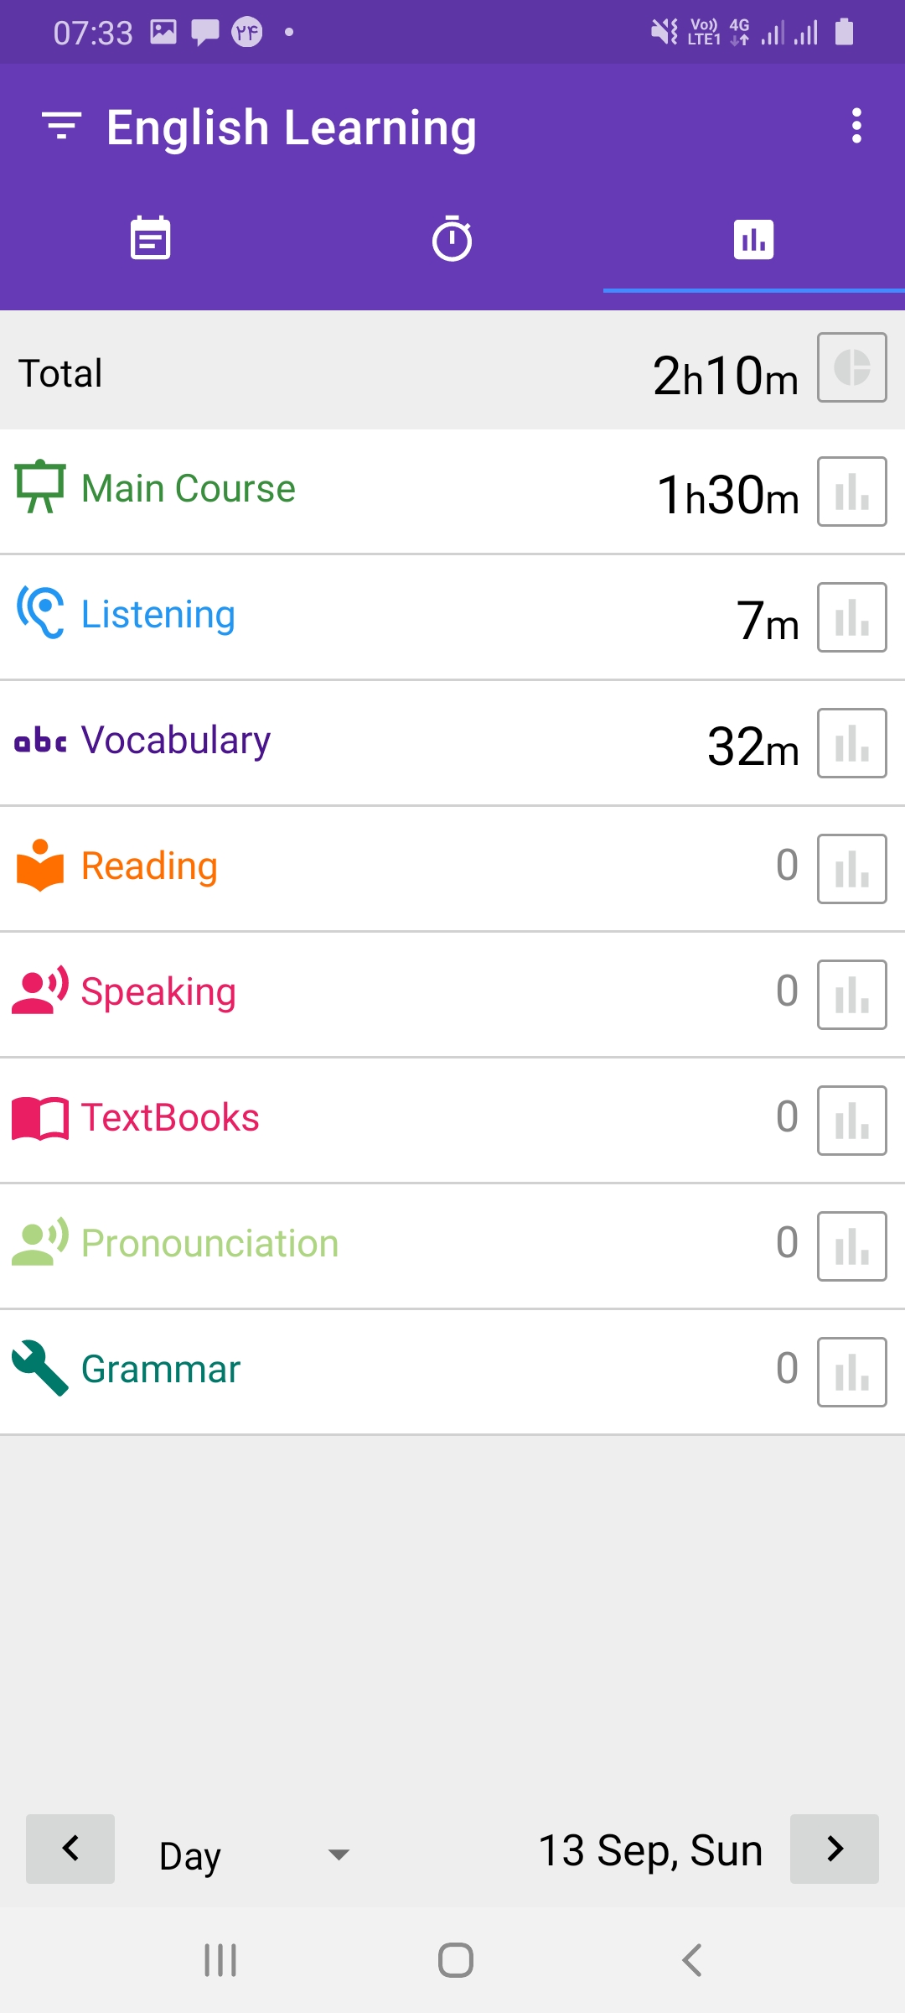Show bar chart for Listening
The height and width of the screenshot is (2013, 905).
(852, 617)
